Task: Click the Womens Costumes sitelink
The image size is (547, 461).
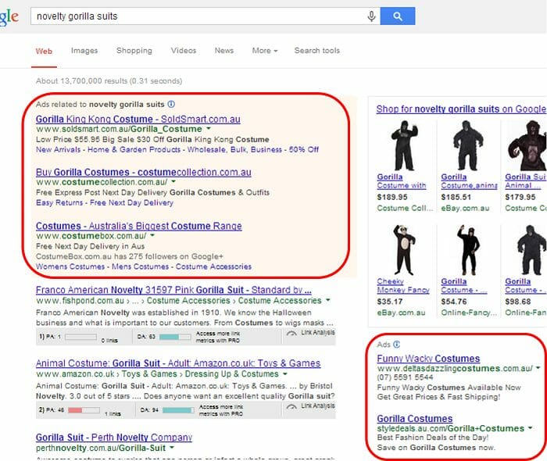Action: click(70, 266)
